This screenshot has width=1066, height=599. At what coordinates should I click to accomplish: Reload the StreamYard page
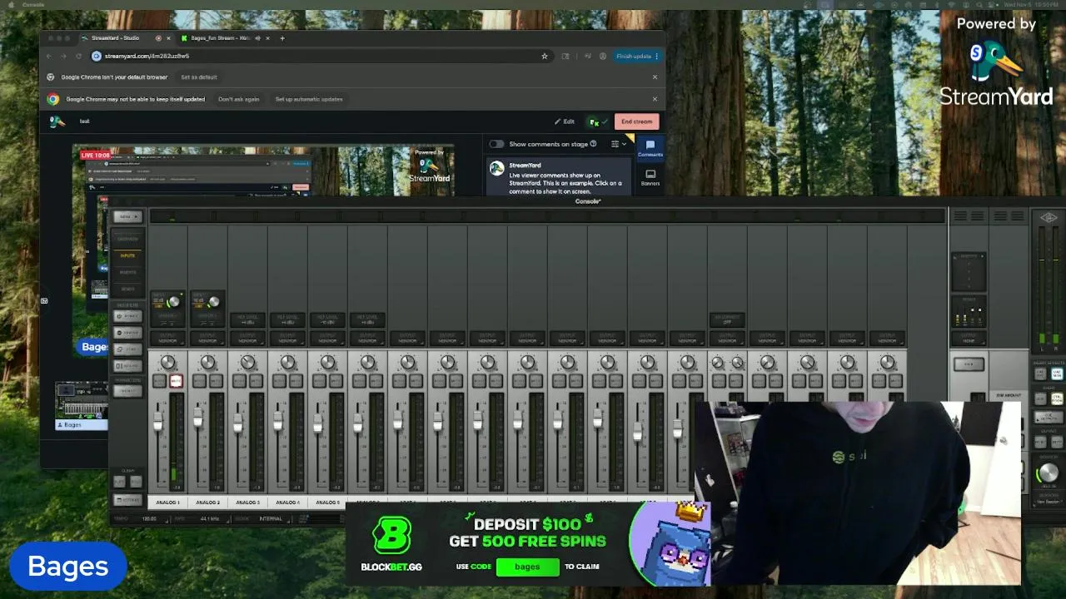[x=78, y=57]
